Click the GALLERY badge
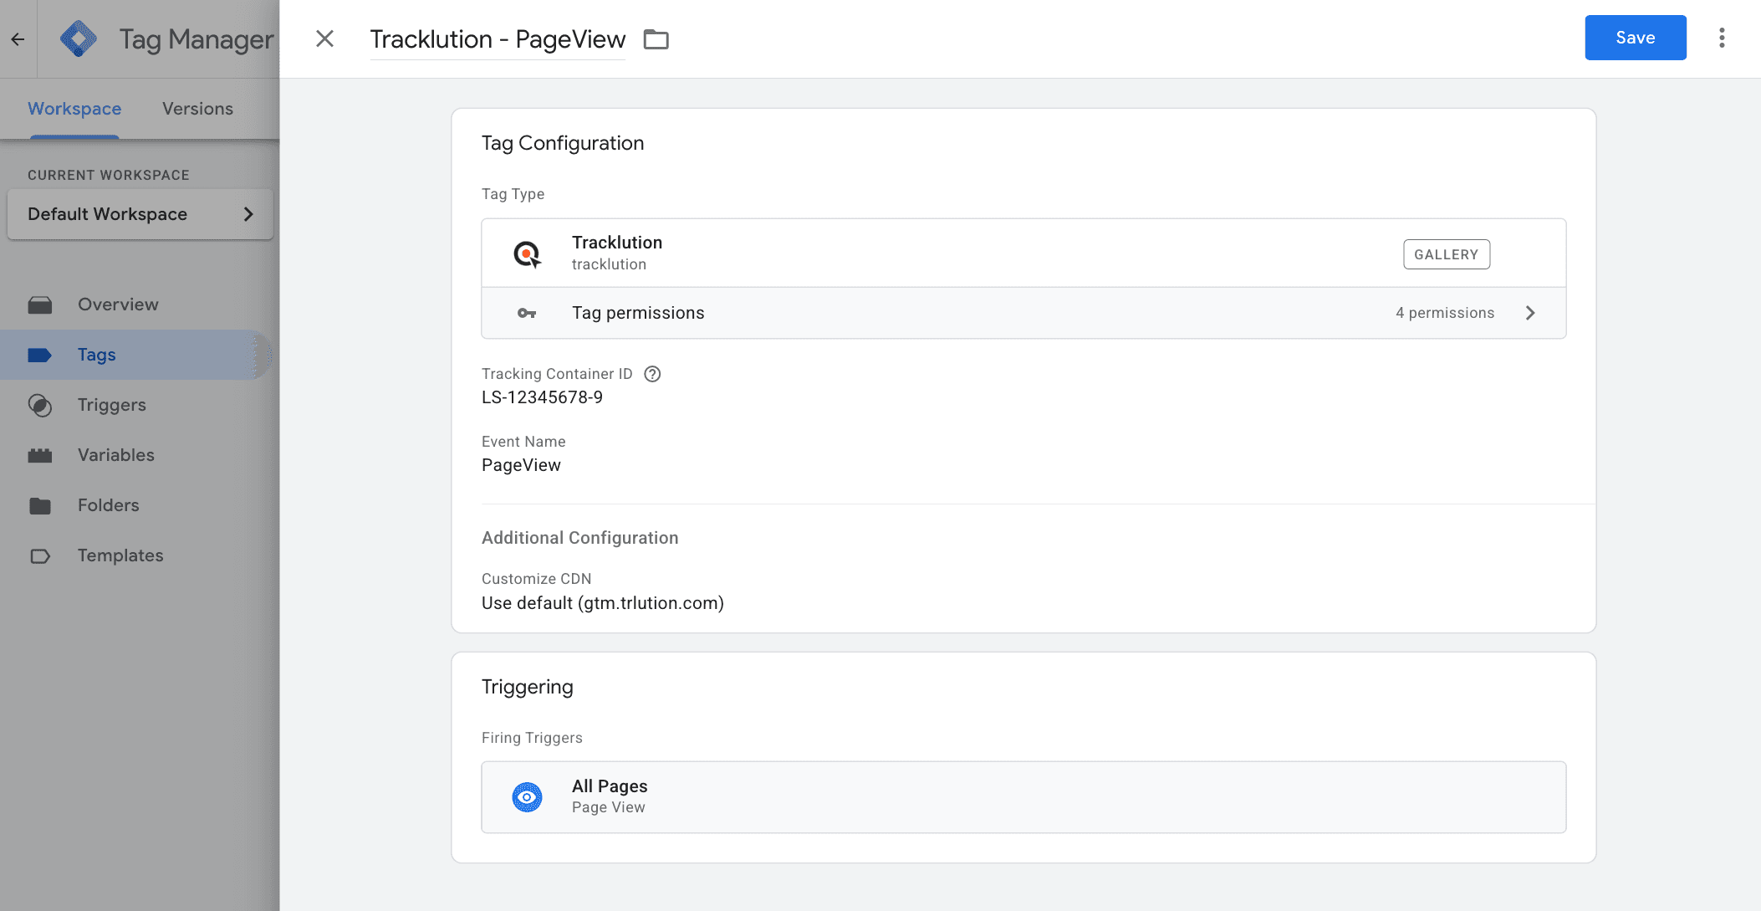This screenshot has height=911, width=1761. (1446, 254)
